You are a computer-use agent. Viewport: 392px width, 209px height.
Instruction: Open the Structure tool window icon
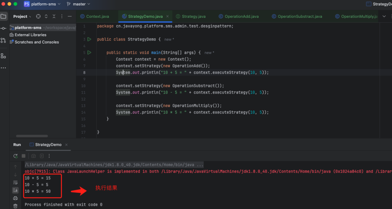(3, 56)
